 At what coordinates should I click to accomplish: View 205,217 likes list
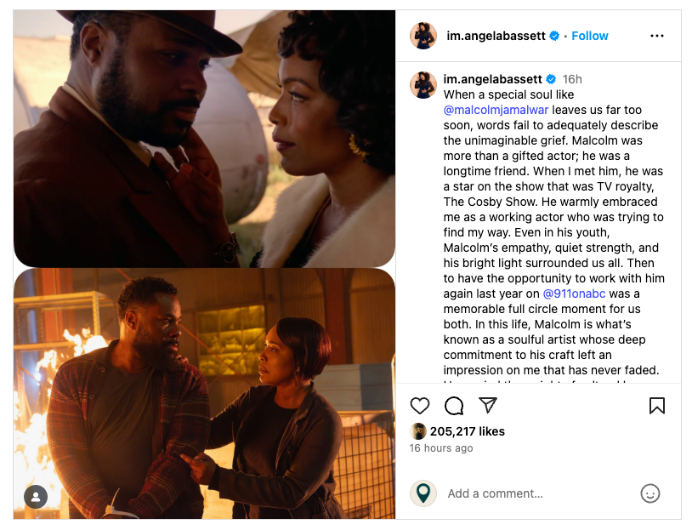tap(468, 431)
